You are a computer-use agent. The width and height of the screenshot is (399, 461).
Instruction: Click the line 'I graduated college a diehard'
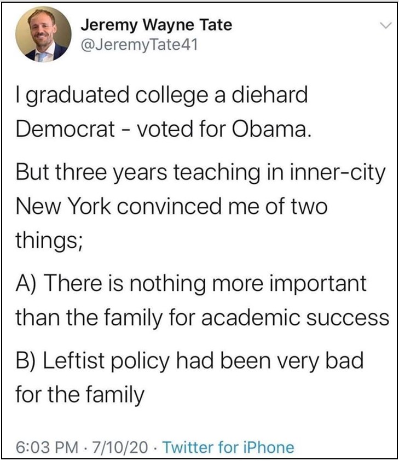161,96
